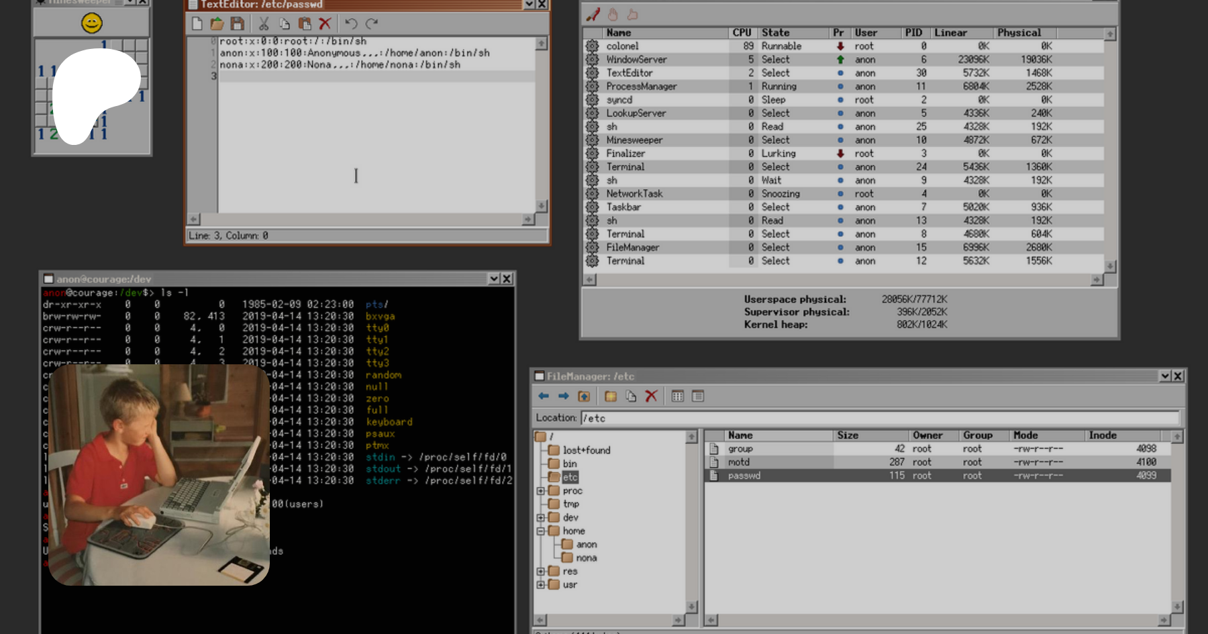Click the Minesweeper smiley face button

tap(92, 23)
